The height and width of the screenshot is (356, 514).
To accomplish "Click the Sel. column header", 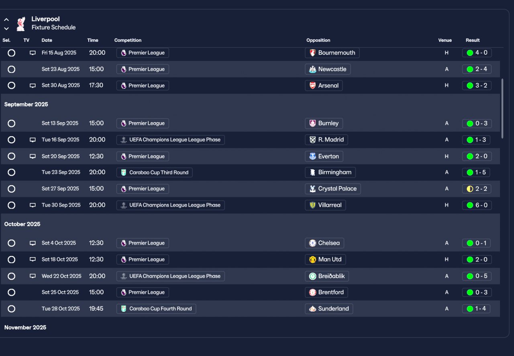I will tap(6, 40).
